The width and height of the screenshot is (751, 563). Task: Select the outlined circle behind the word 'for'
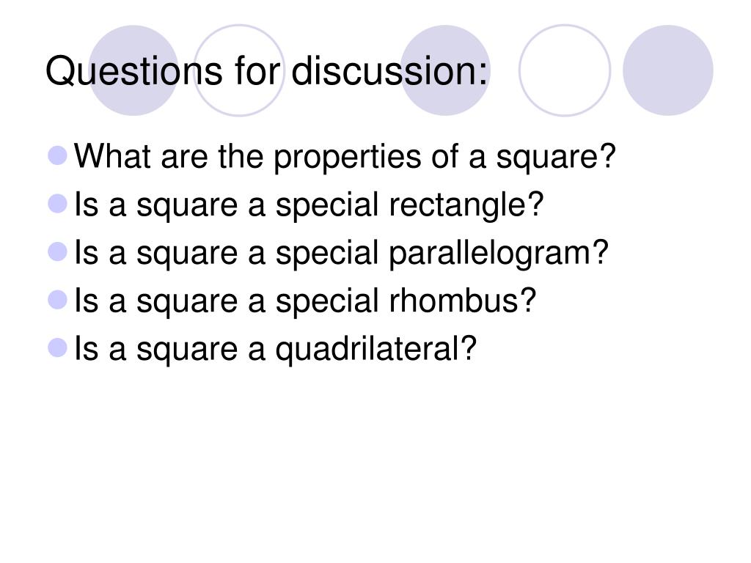pyautogui.click(x=240, y=70)
